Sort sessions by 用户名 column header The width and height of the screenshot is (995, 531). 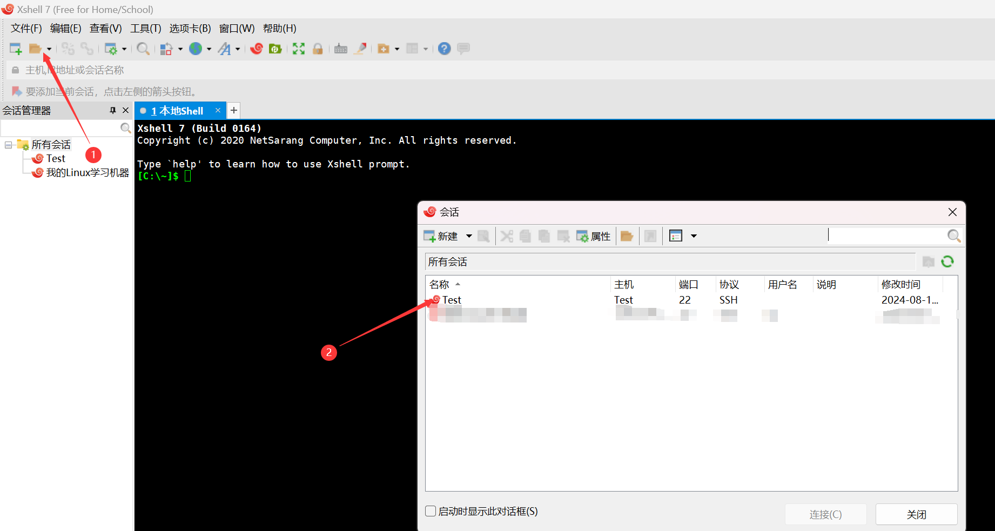point(788,284)
